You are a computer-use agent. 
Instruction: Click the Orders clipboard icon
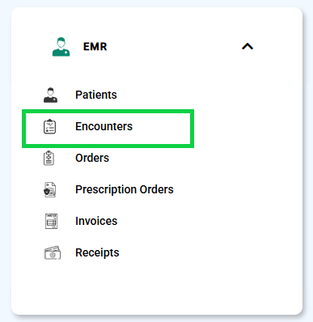[x=49, y=158]
